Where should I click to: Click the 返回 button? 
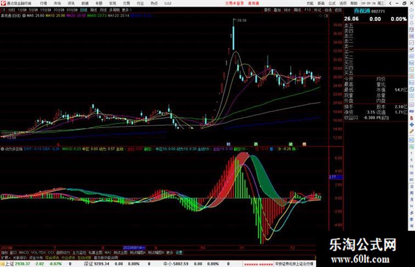338,10
